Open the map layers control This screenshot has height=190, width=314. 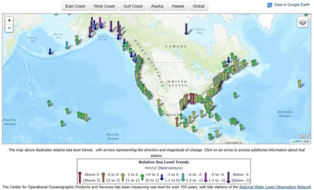coord(302,23)
